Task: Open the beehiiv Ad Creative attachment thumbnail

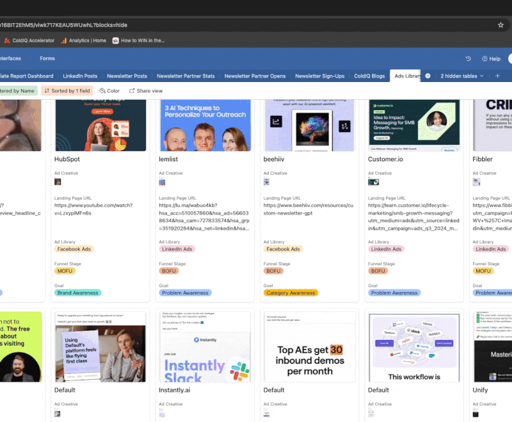Action: point(266,182)
